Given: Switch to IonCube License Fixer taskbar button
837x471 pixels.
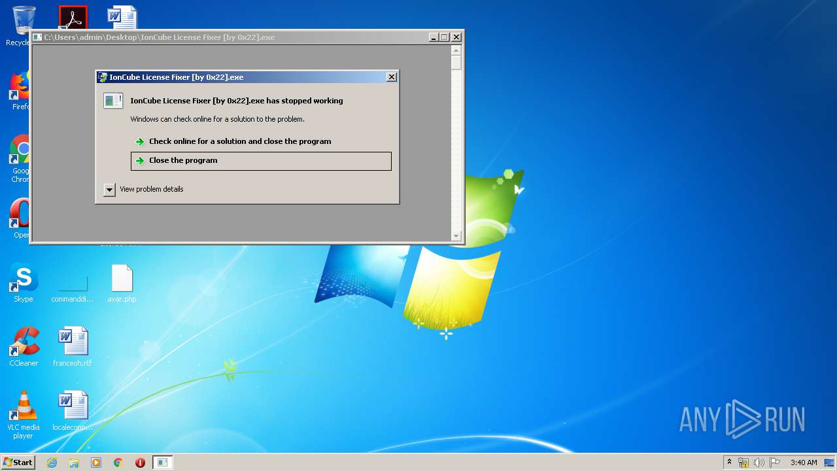Looking at the screenshot, I should (163, 462).
